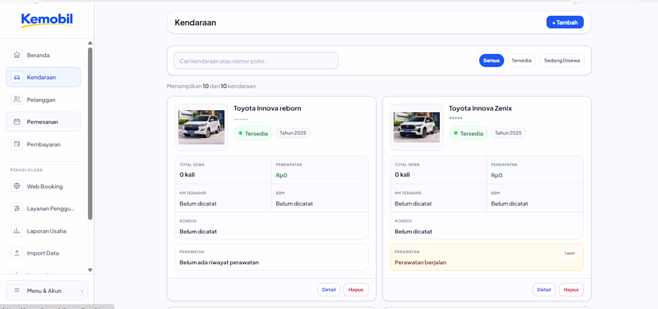Filter vehicles by Sedang Disewa
This screenshot has width=658, height=309.
[562, 60]
